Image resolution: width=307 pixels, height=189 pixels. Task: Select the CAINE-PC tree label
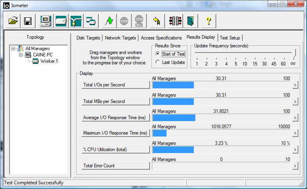43,54
